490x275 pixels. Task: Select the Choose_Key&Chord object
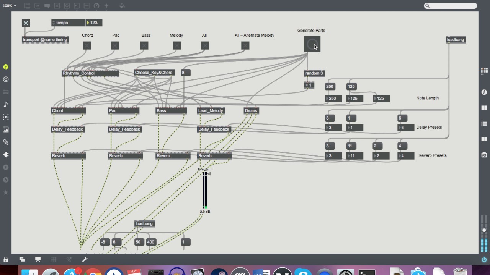click(154, 73)
